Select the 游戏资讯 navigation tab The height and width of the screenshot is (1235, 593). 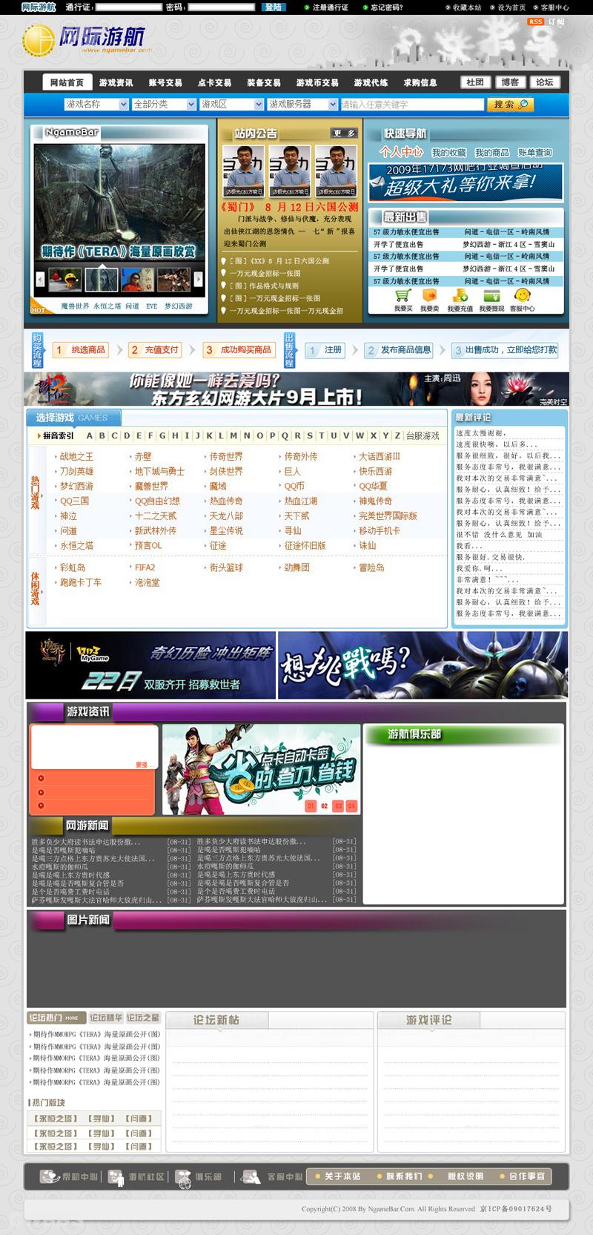point(116,82)
